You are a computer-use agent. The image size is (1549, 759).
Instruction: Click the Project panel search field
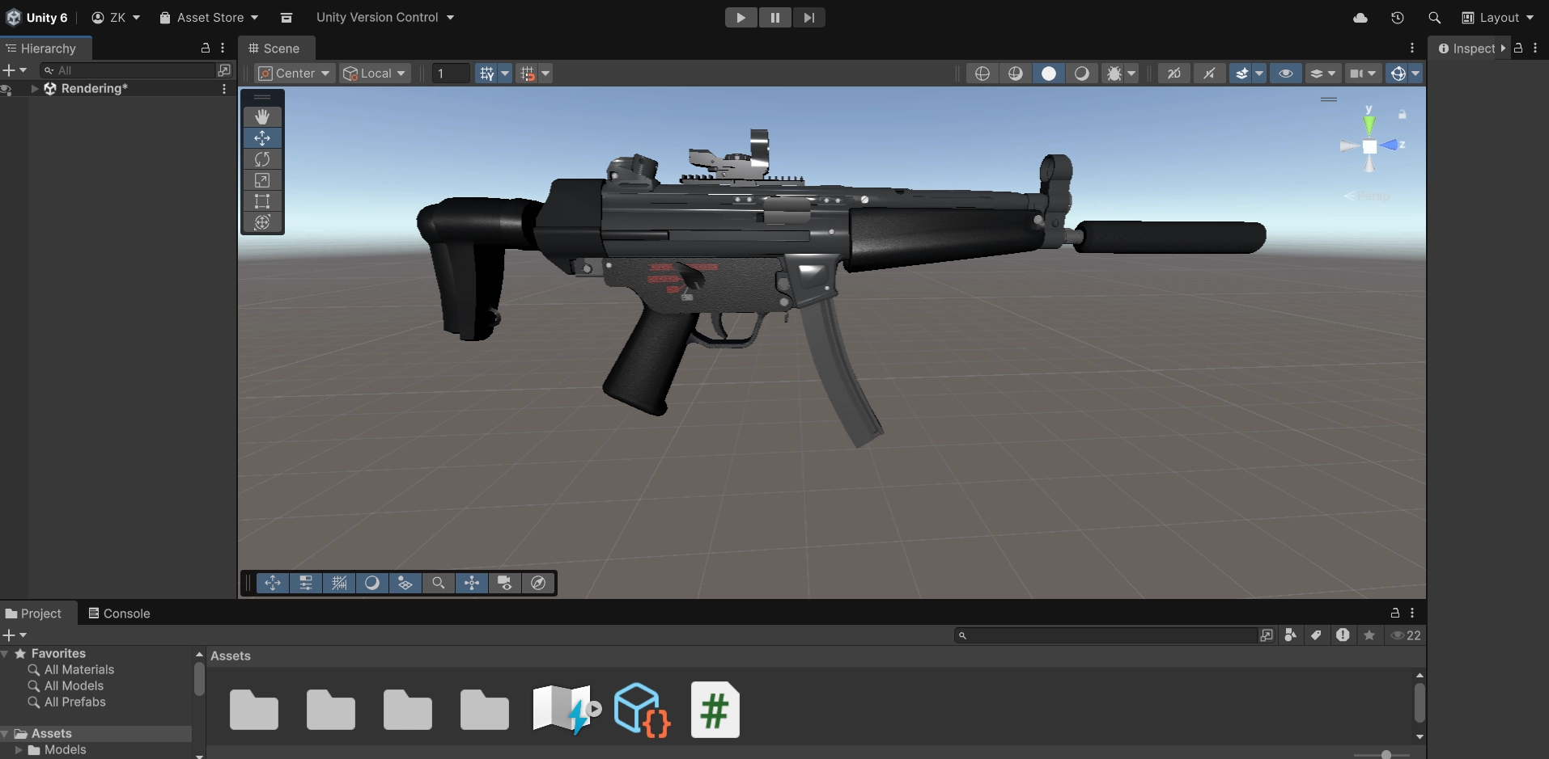[x=1109, y=635]
